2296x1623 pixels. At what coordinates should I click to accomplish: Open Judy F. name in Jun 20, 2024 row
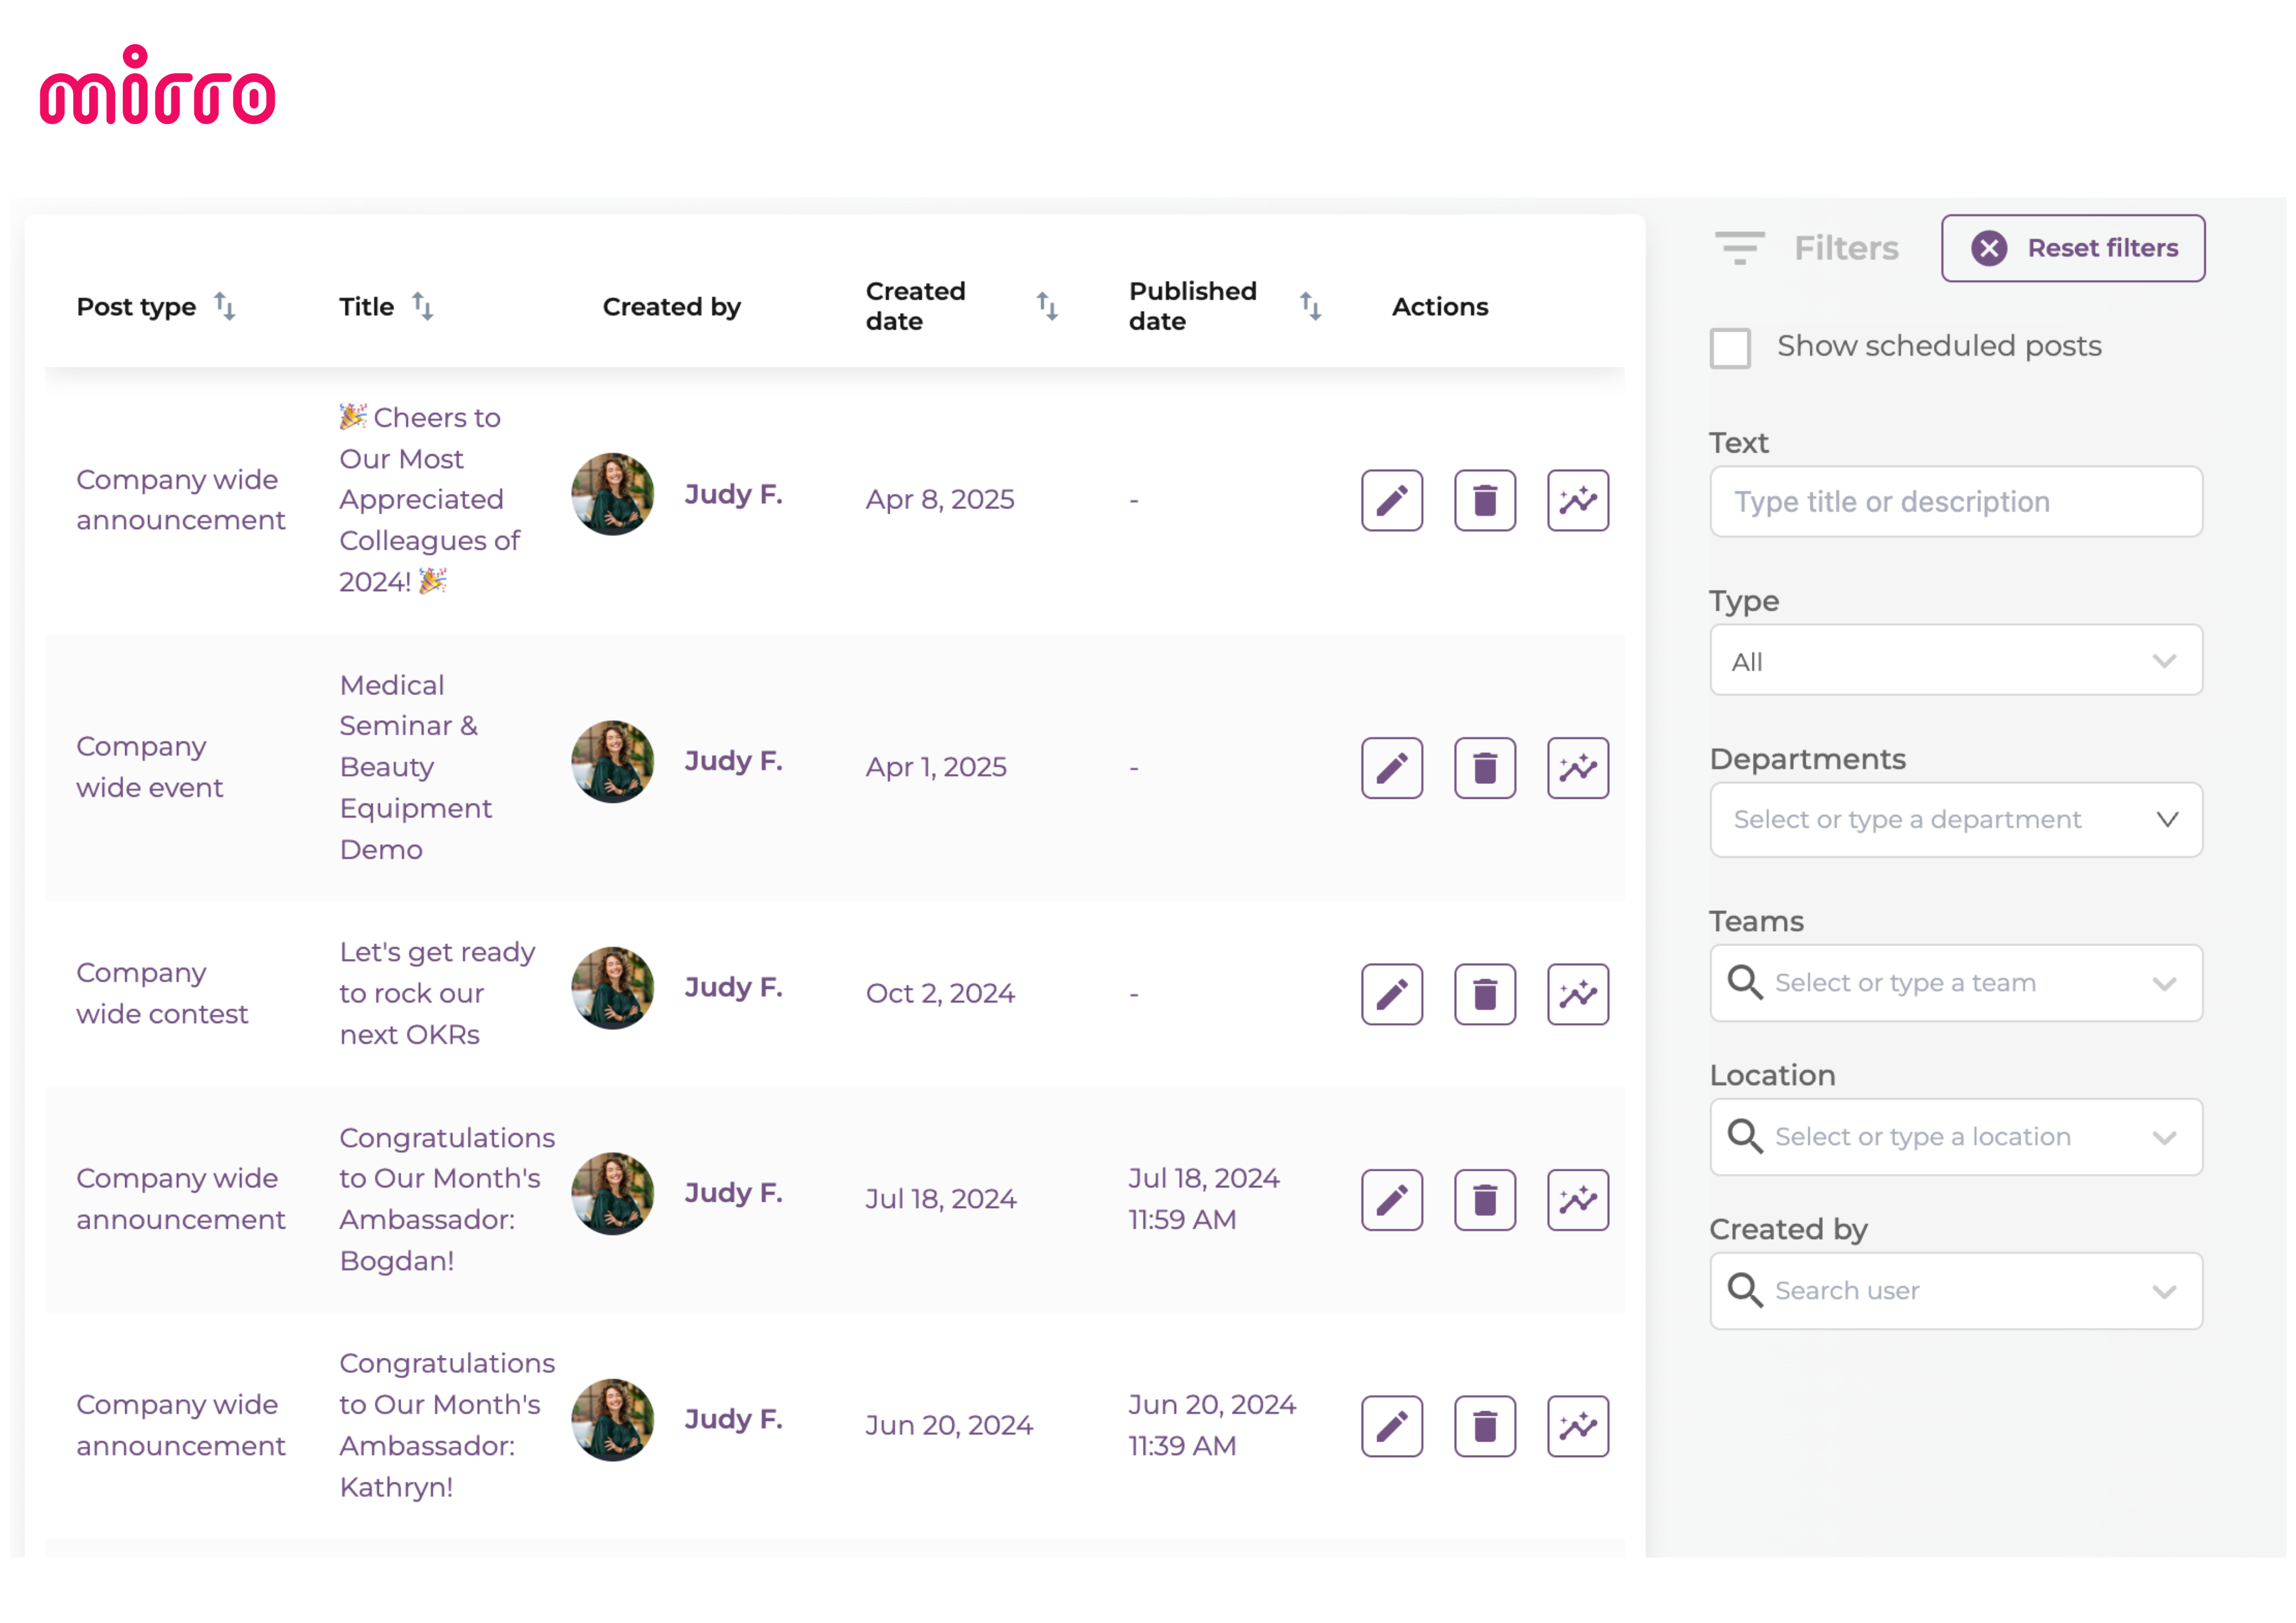[733, 1419]
